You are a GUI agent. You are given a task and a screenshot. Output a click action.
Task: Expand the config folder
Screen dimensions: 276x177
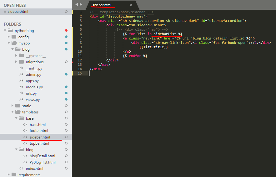click(9, 37)
